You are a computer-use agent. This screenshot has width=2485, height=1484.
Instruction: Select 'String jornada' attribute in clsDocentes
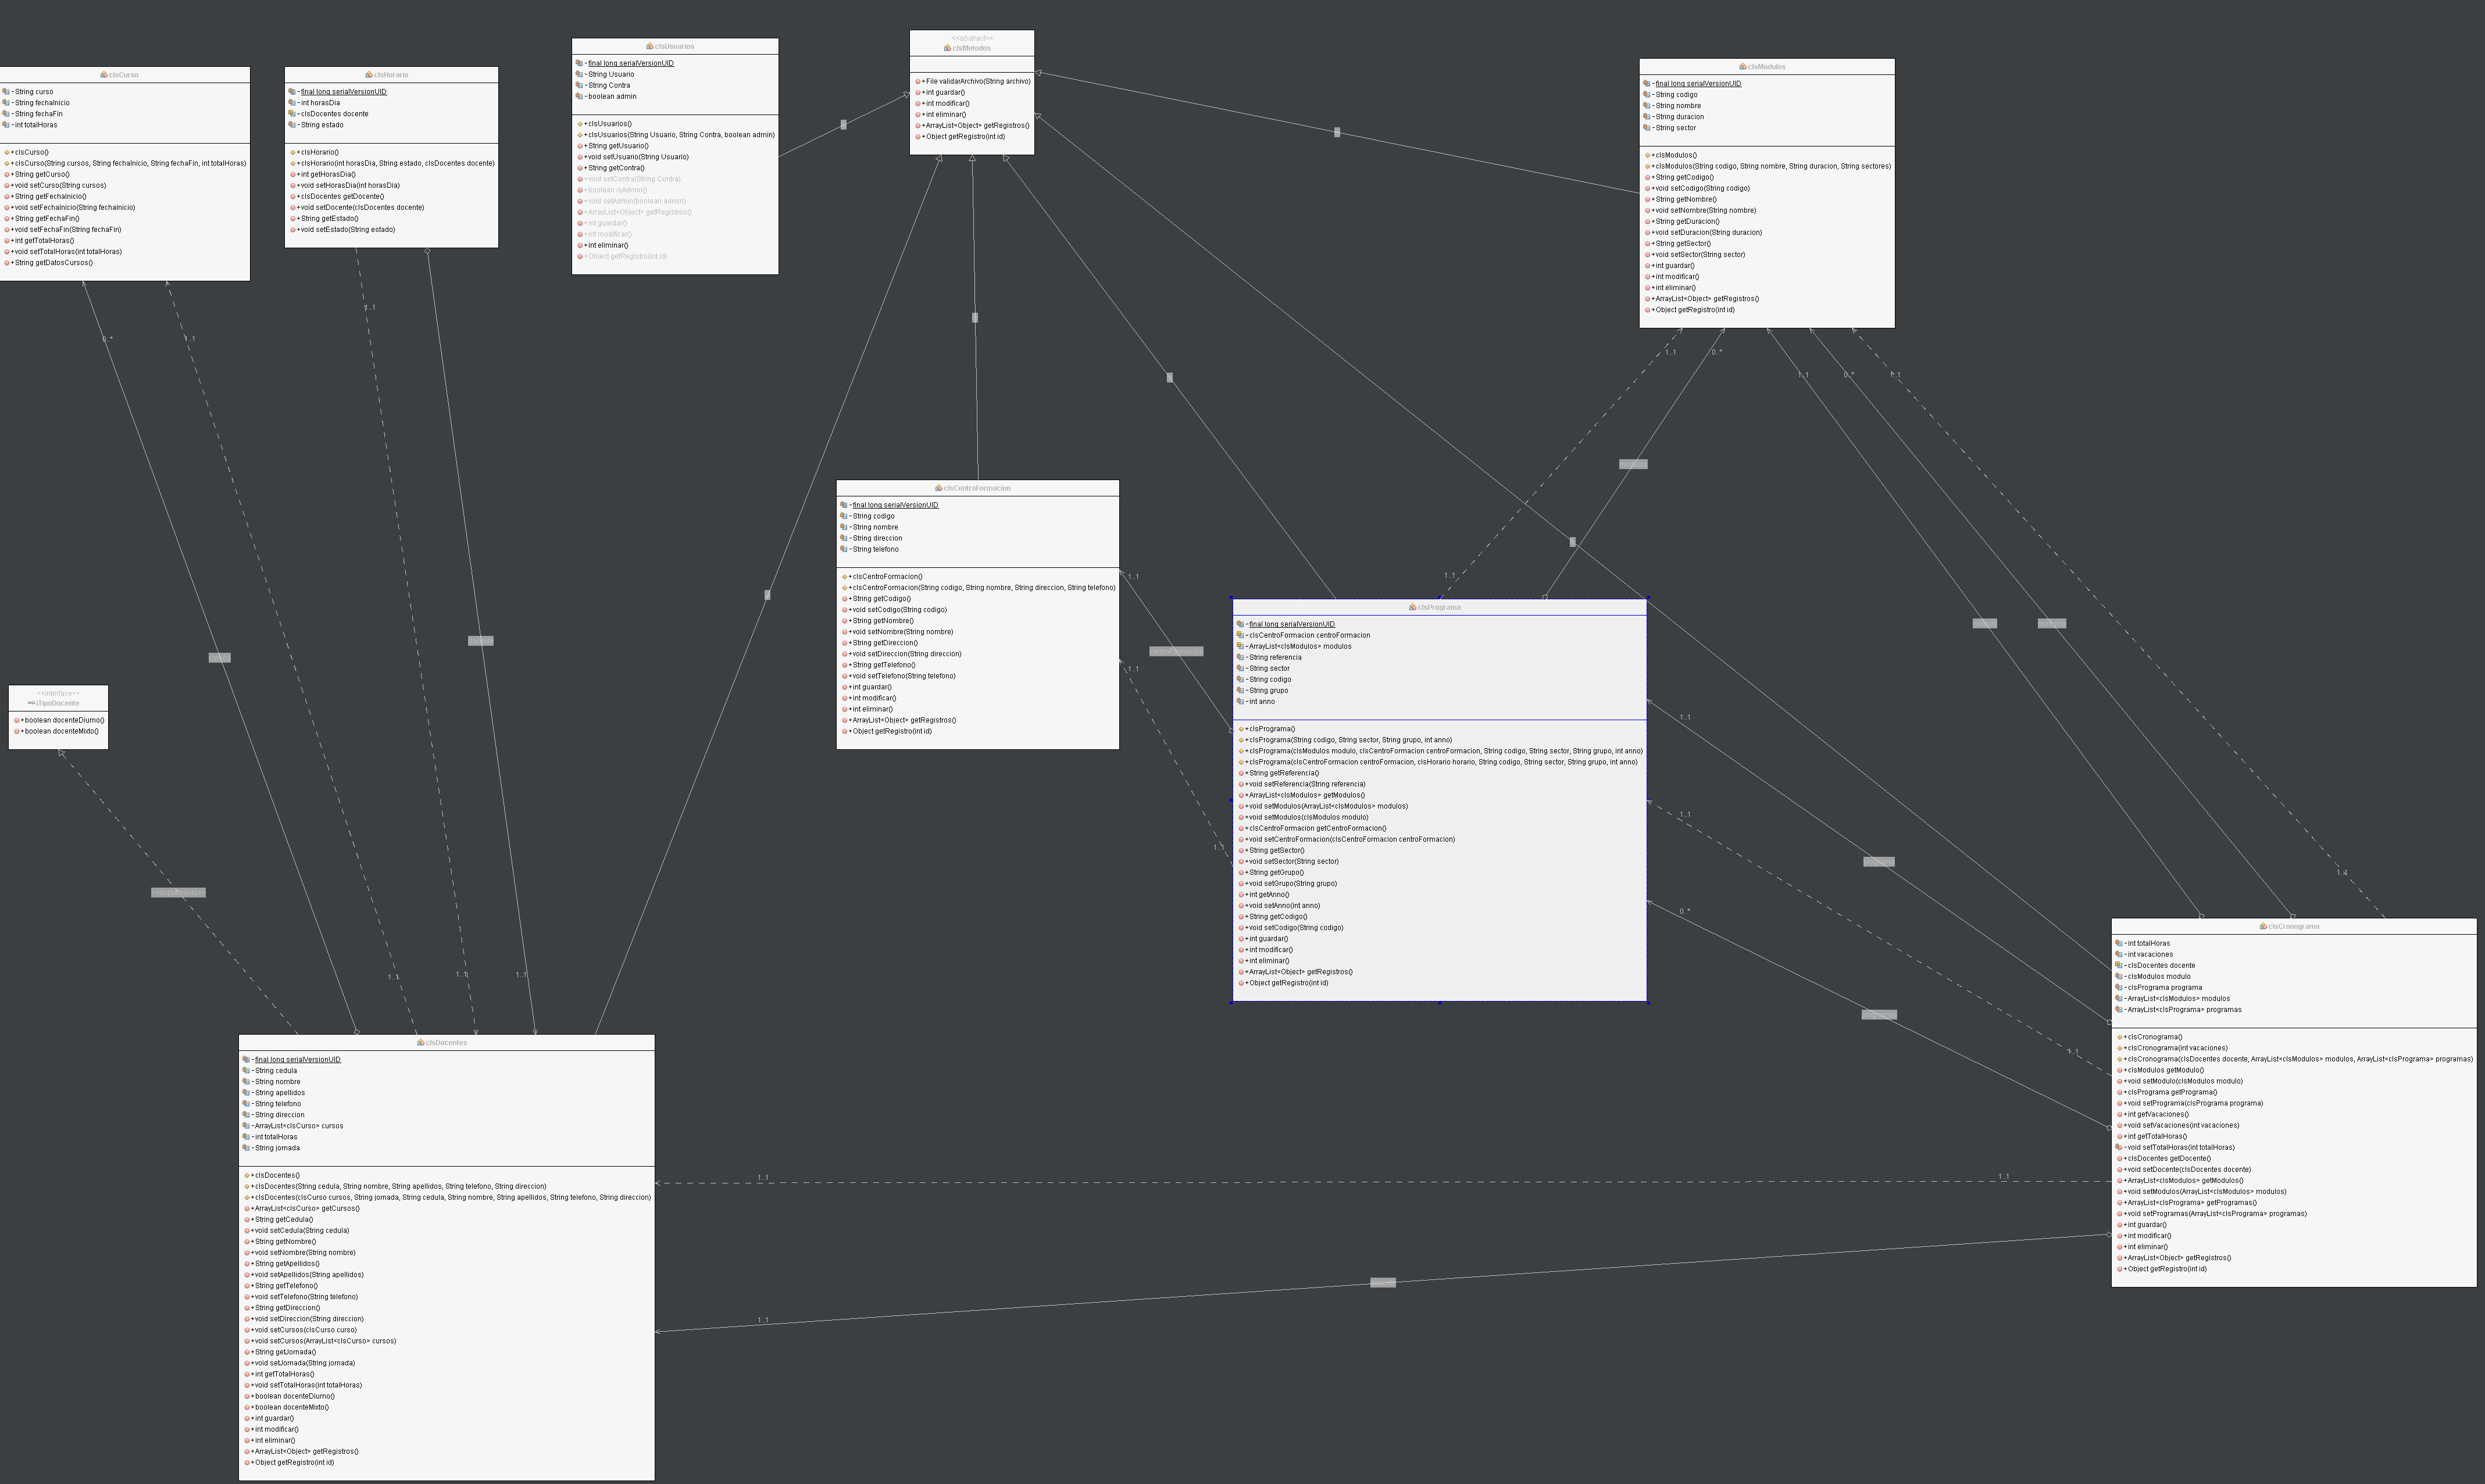276,1148
